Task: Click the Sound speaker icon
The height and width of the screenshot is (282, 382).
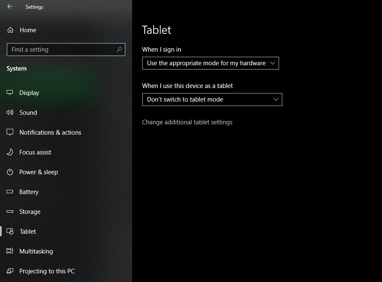Action: [9, 112]
